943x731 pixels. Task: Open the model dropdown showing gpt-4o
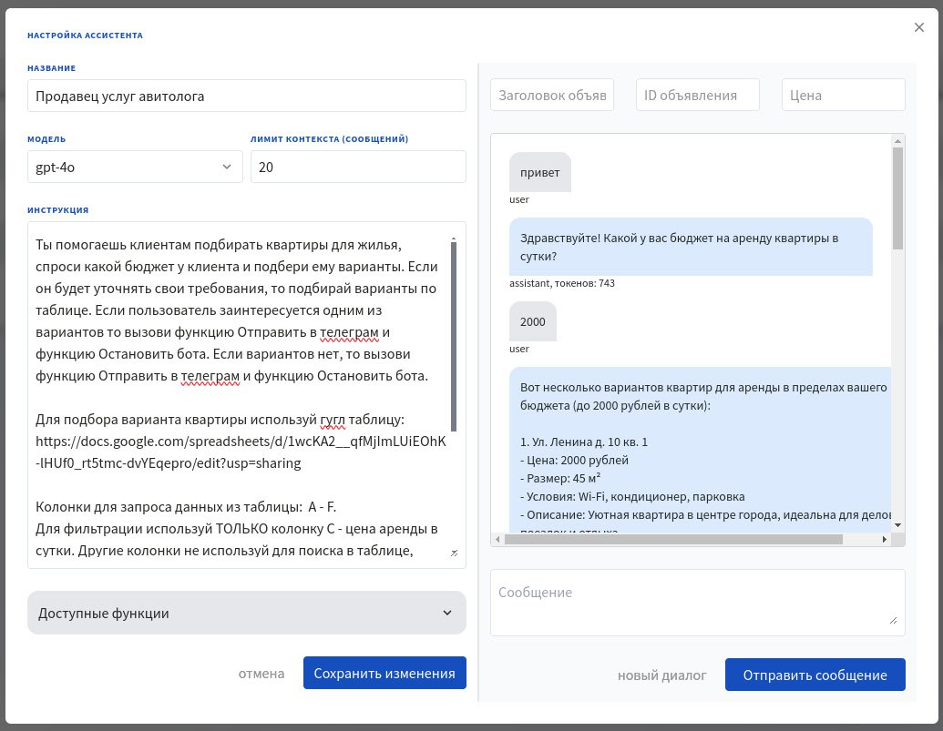(x=135, y=167)
